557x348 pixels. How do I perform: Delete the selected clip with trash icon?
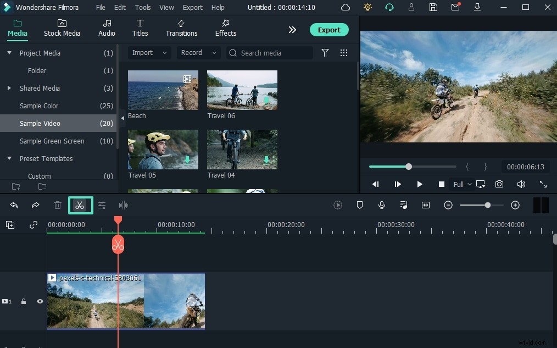click(x=57, y=205)
